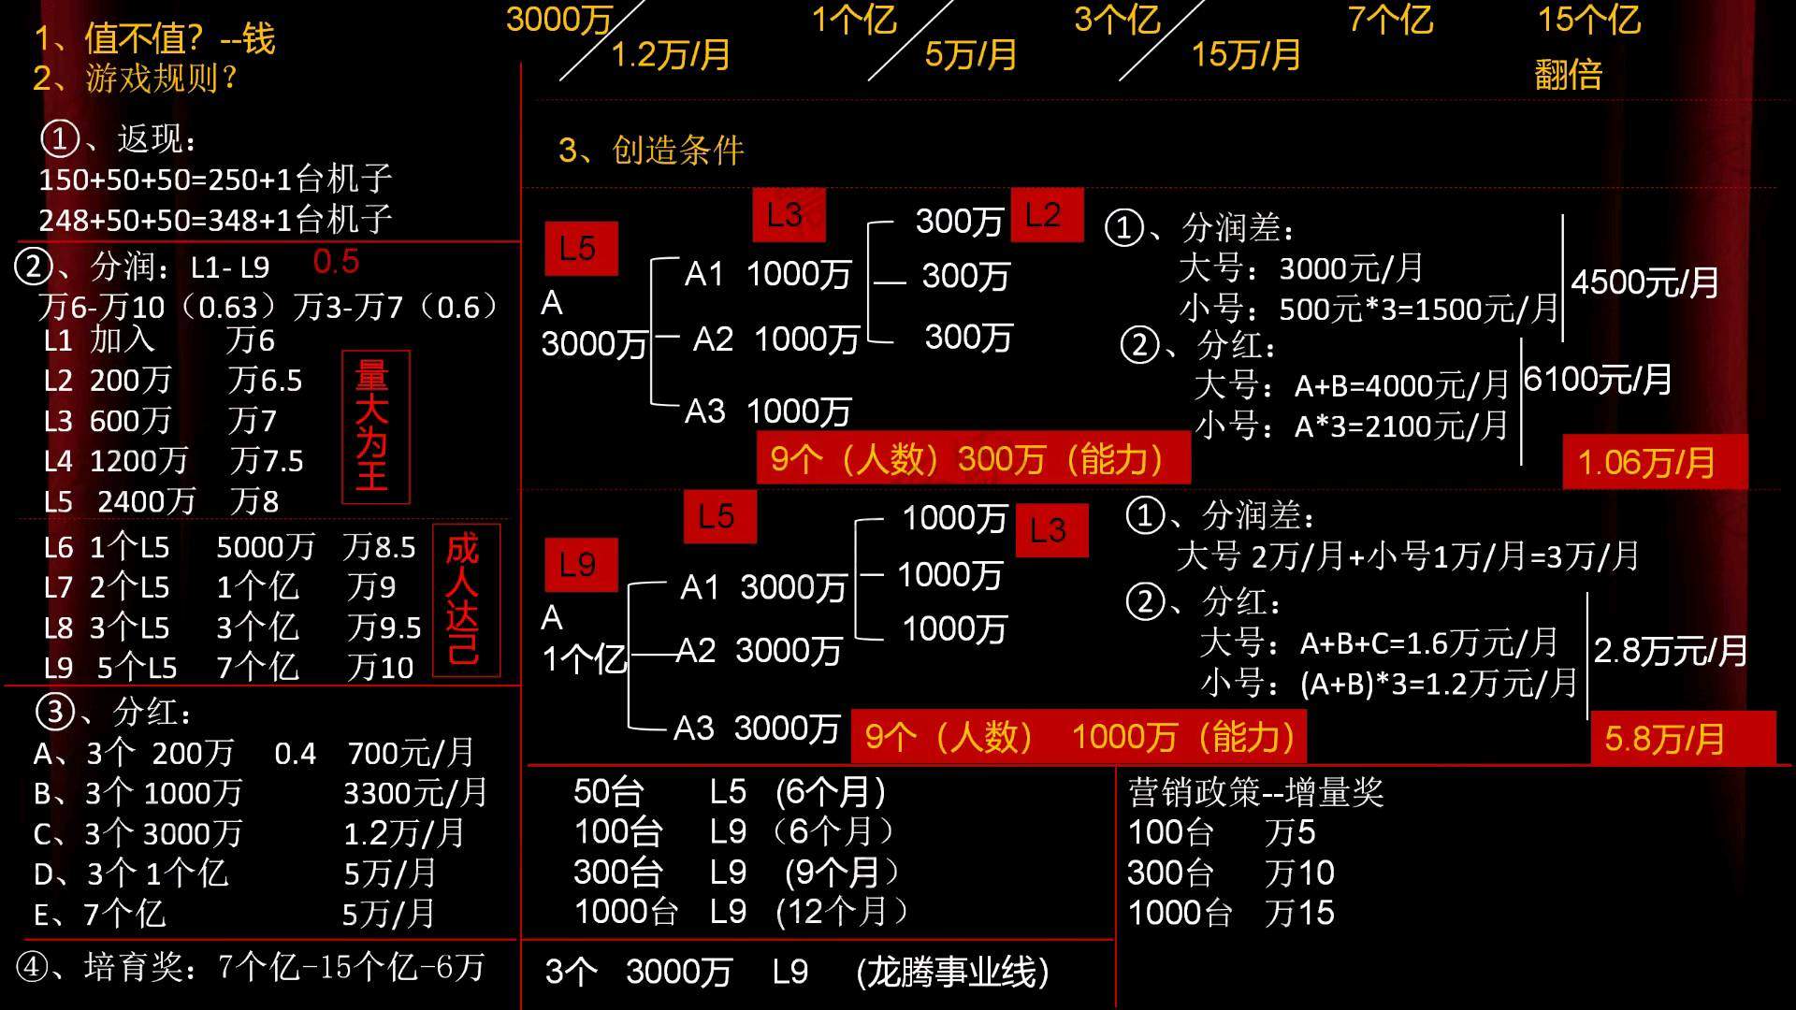Click the 9个(人数)1000万(能力) red banner

click(x=1078, y=737)
